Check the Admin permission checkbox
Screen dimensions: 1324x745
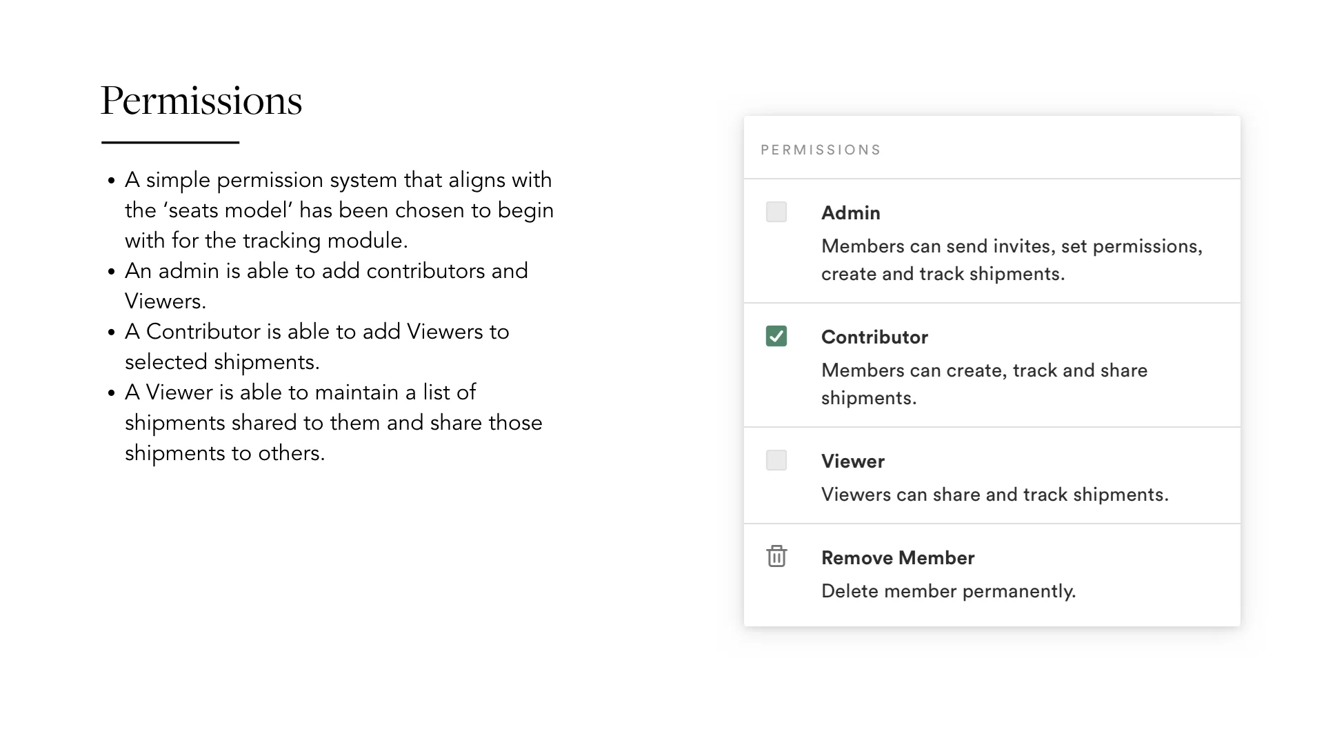coord(776,212)
